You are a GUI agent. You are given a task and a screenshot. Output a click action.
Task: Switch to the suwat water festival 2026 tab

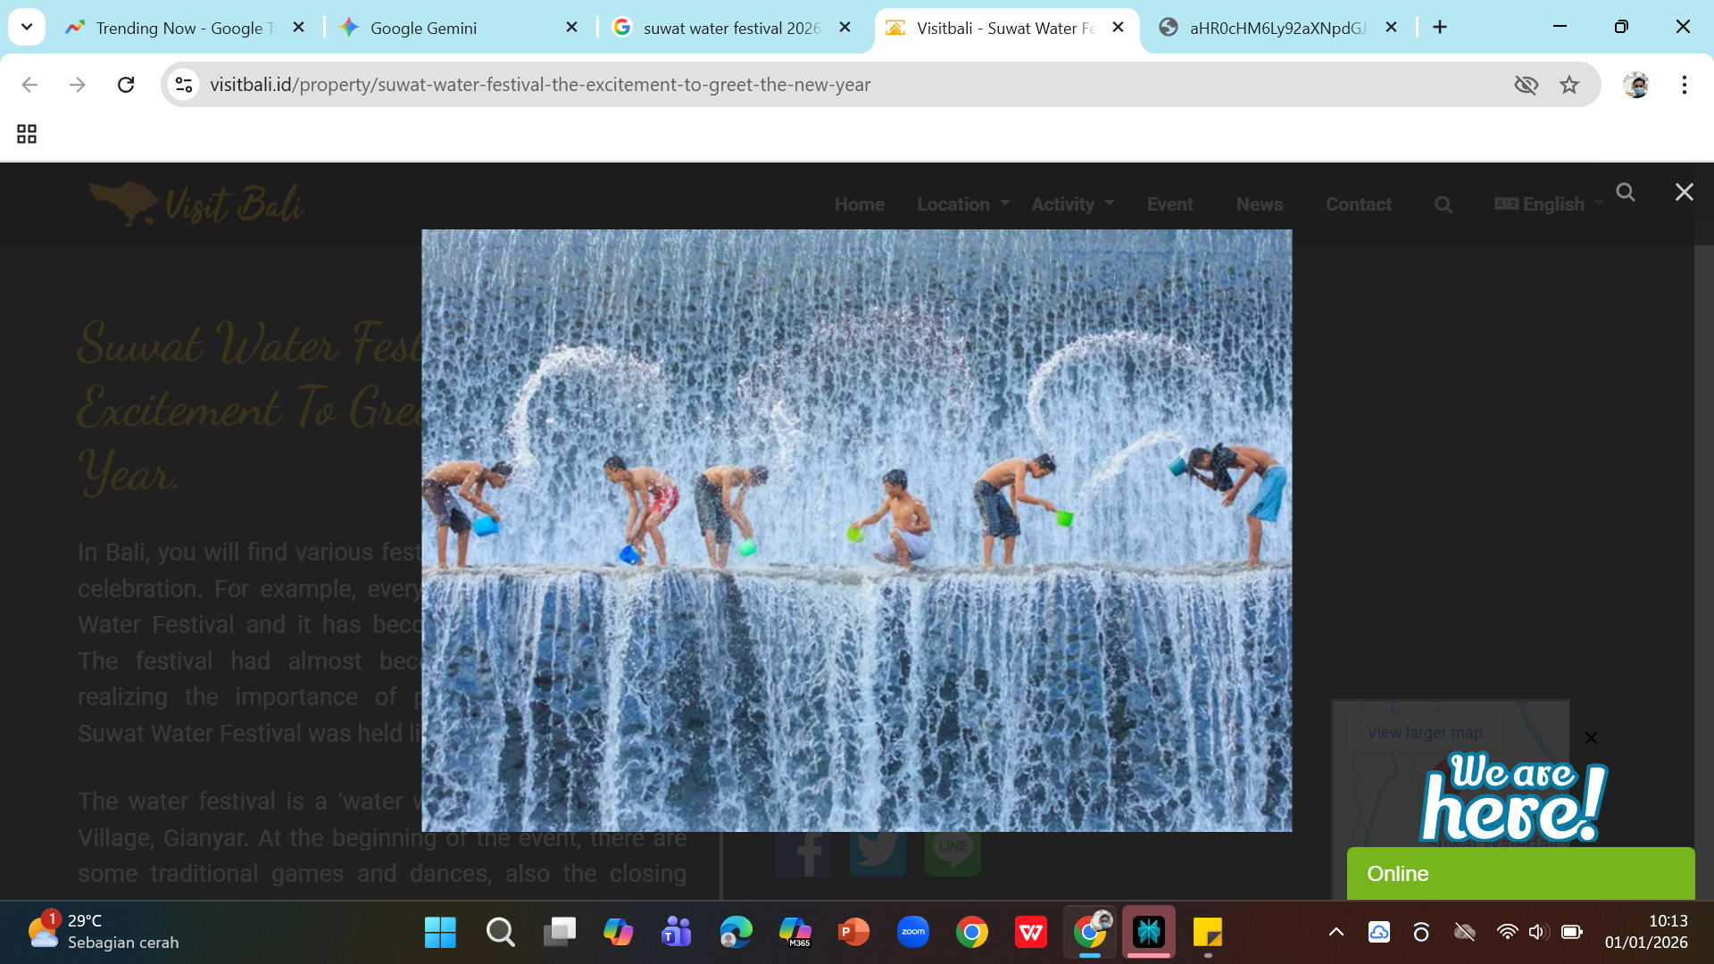pos(732,28)
